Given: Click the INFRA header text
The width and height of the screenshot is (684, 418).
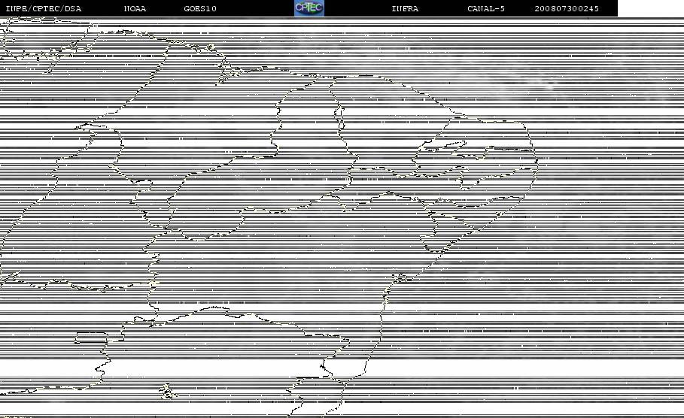Looking at the screenshot, I should click(405, 8).
